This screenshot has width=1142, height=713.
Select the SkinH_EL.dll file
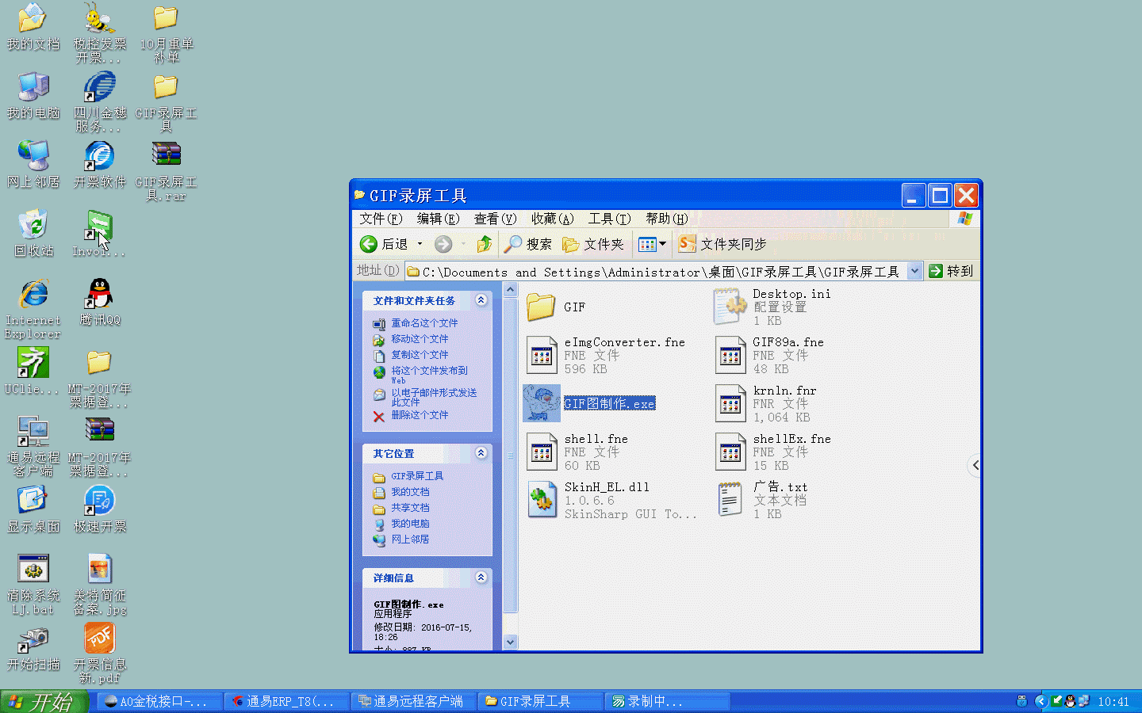tap(542, 500)
